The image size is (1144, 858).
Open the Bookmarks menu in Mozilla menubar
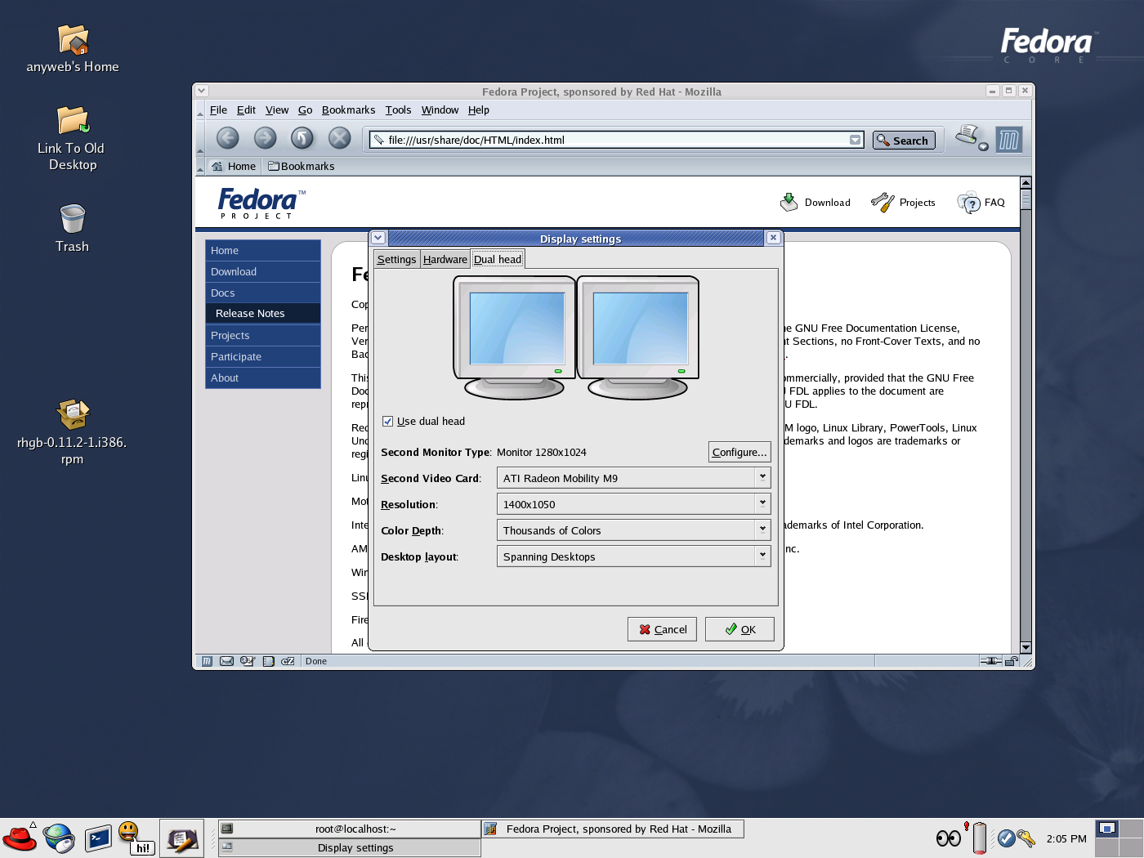pos(348,110)
